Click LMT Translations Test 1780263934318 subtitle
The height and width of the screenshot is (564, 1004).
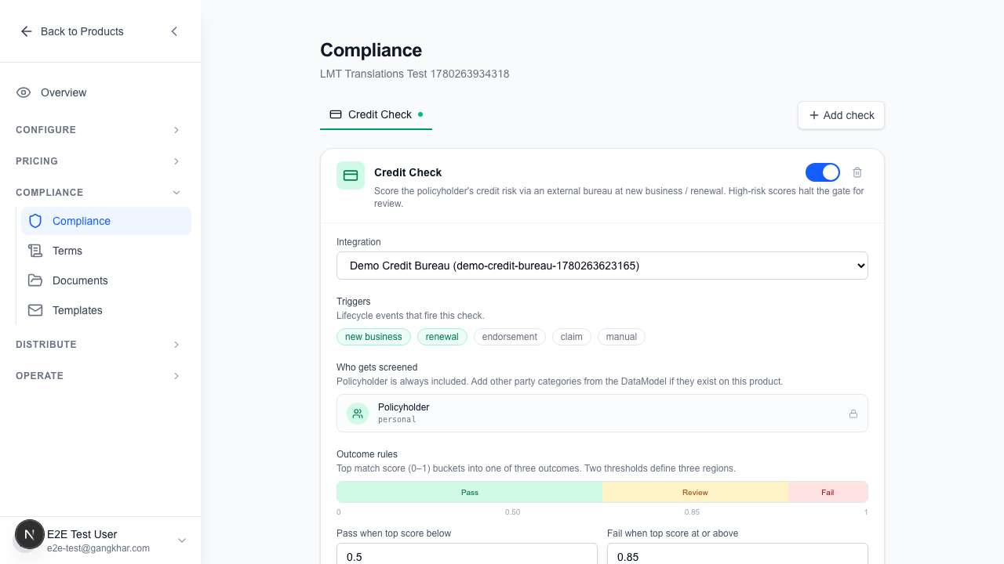(x=415, y=74)
